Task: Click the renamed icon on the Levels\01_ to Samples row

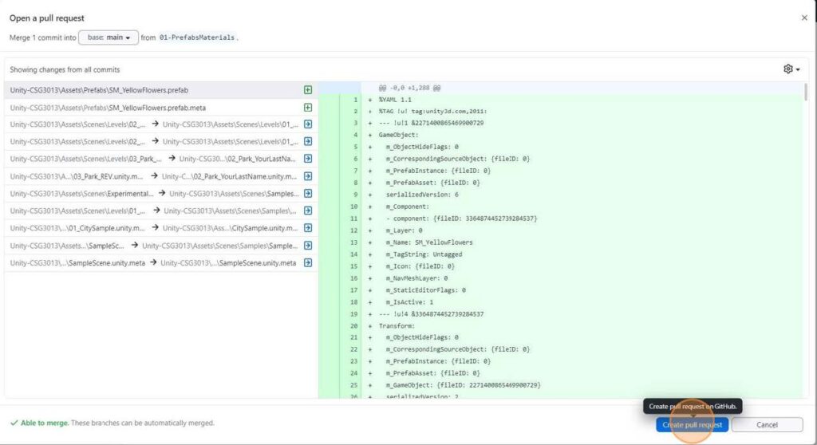Action: [x=308, y=211]
